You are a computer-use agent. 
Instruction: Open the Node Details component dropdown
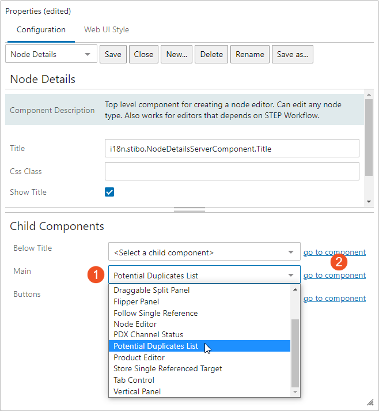click(x=51, y=54)
